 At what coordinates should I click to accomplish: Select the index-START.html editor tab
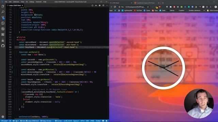[x=15, y=5]
